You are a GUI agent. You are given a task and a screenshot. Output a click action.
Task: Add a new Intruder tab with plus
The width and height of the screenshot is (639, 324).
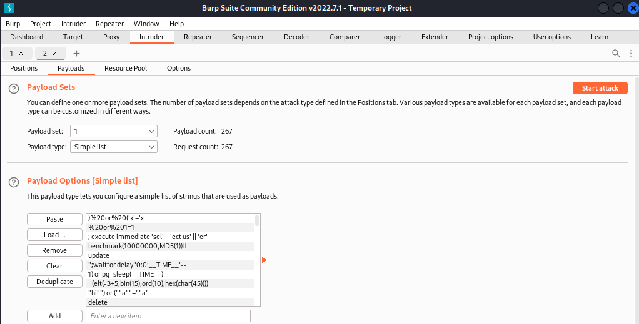click(76, 53)
